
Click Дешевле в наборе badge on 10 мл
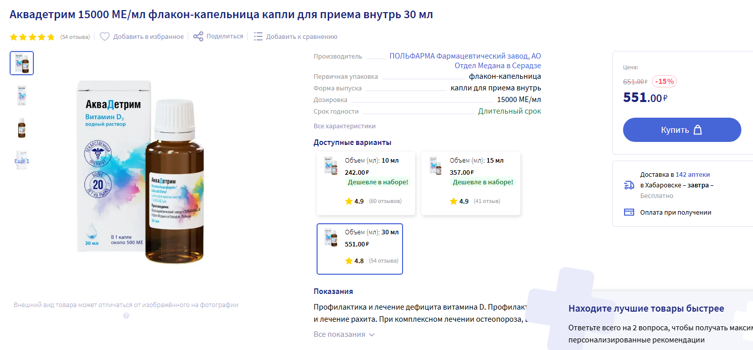coord(378,182)
